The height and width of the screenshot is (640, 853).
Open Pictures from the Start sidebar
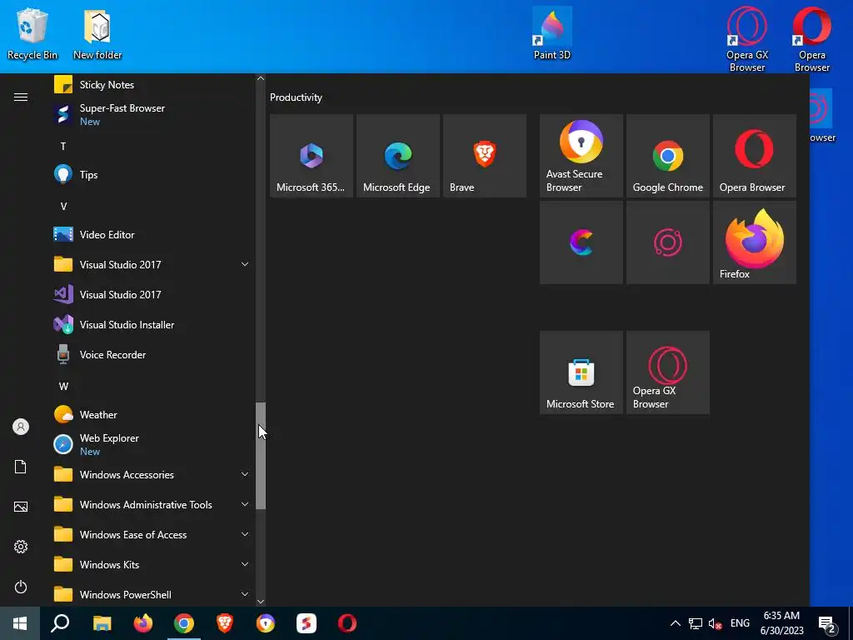[x=21, y=507]
